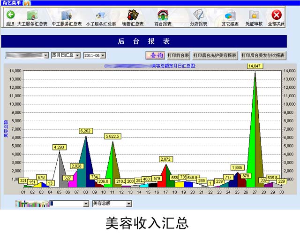Expand the blurred store name dropdown
This screenshot has height=235, width=300.
click(46, 55)
